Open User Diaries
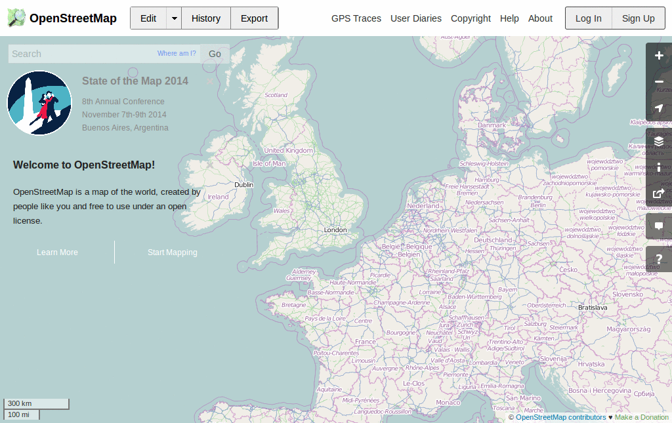 [x=416, y=18]
